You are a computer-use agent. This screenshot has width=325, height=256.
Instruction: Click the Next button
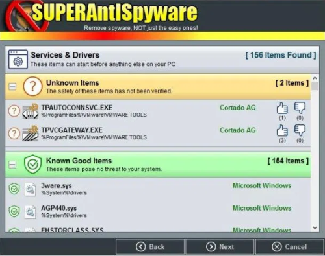point(220,247)
